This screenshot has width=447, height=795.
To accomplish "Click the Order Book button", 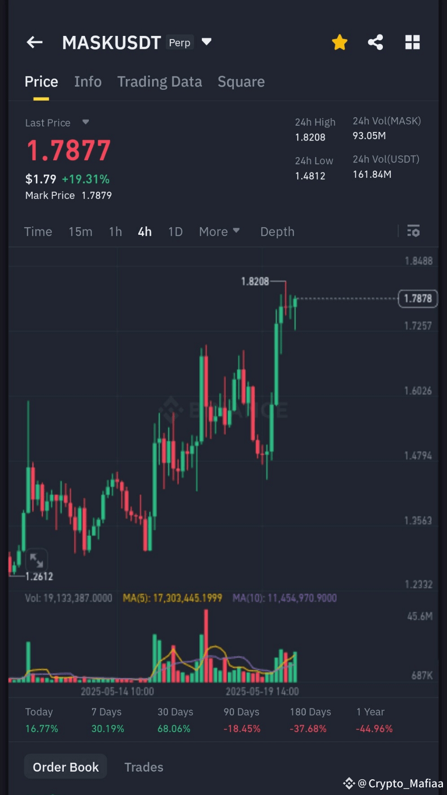I will tap(65, 766).
